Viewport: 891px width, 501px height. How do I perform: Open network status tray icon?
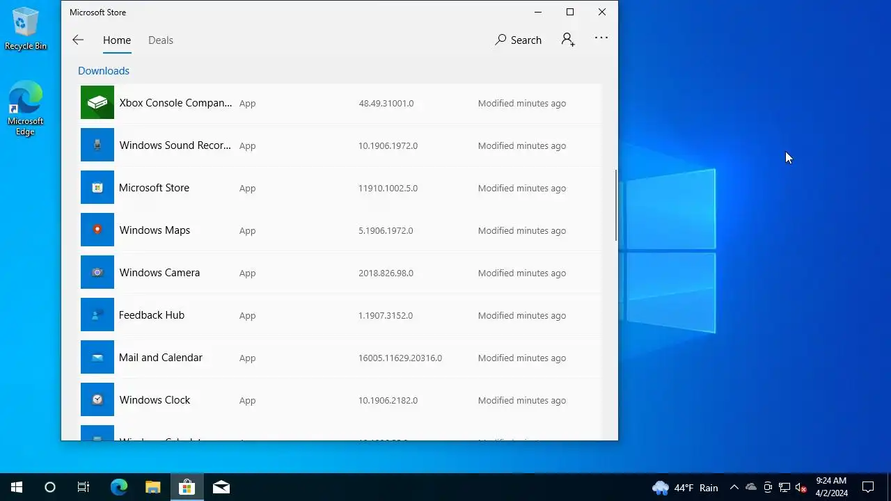click(x=784, y=487)
